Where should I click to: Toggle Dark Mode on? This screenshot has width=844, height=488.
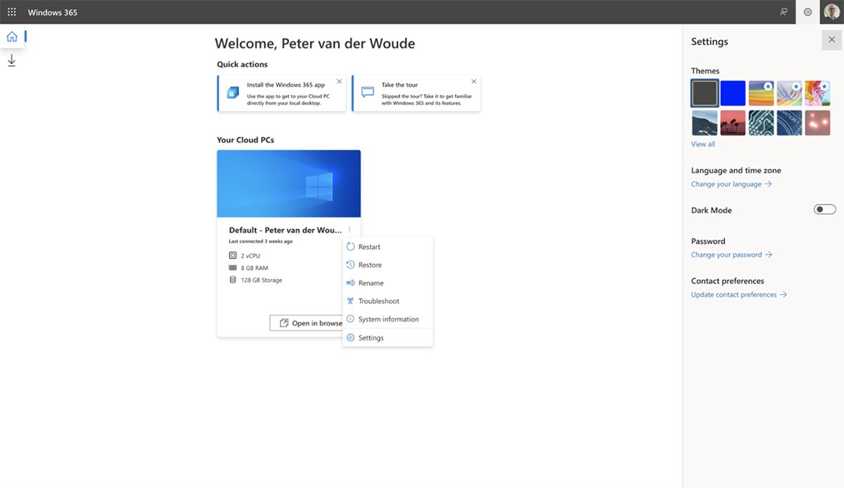pyautogui.click(x=824, y=209)
